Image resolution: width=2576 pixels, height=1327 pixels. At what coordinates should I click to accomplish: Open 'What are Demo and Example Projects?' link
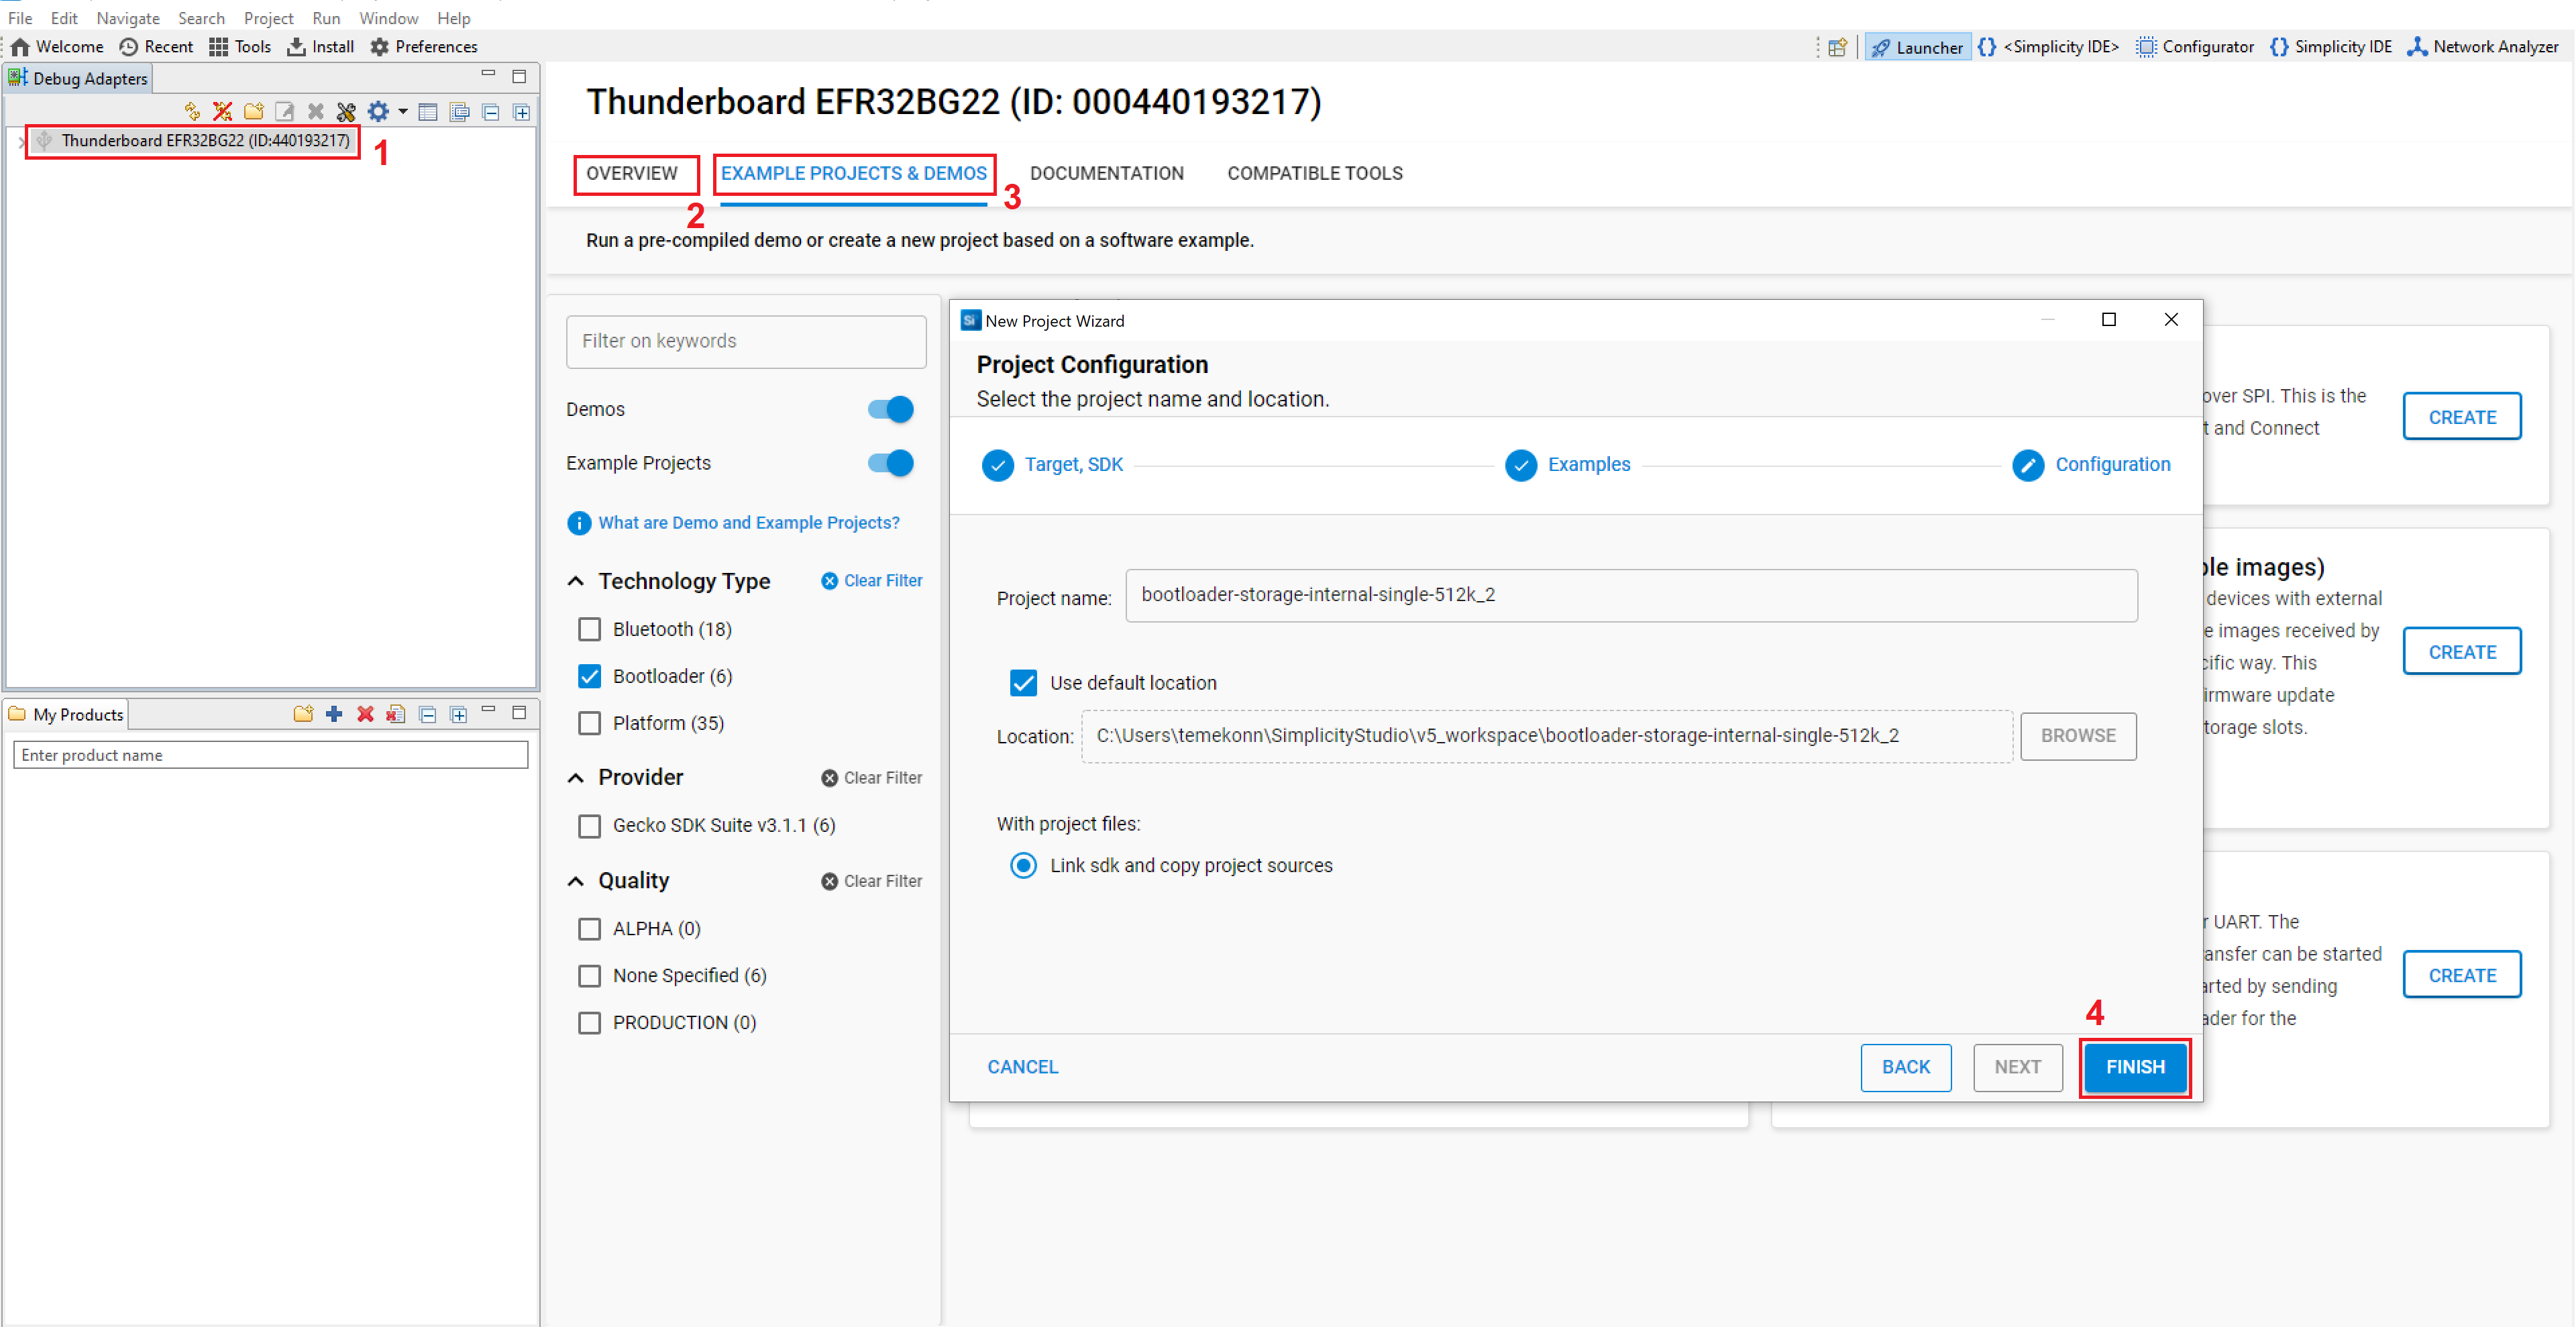pos(748,522)
